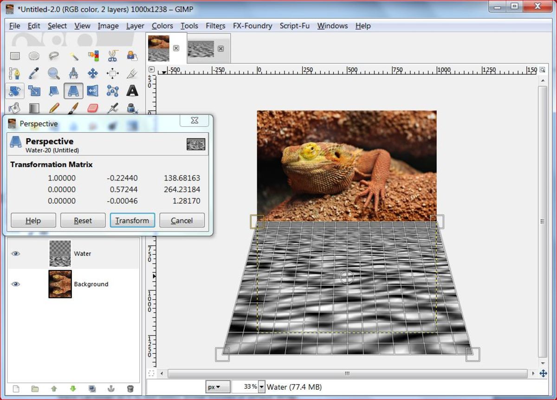
Task: Hide the Background layer
Action: click(x=16, y=284)
